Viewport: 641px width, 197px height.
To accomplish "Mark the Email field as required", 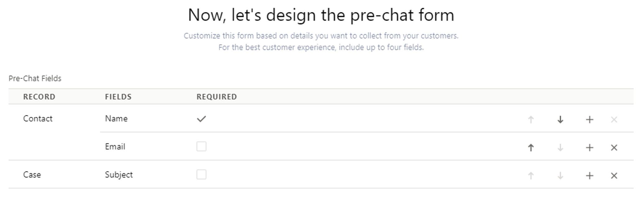I will 201,146.
